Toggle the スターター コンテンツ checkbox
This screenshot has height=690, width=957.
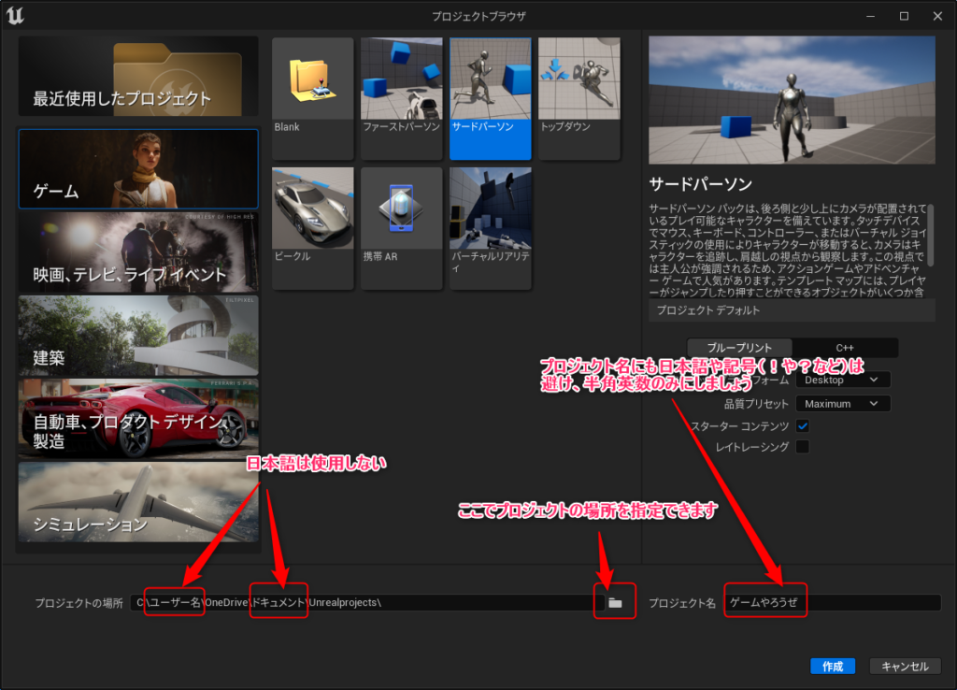(x=802, y=426)
